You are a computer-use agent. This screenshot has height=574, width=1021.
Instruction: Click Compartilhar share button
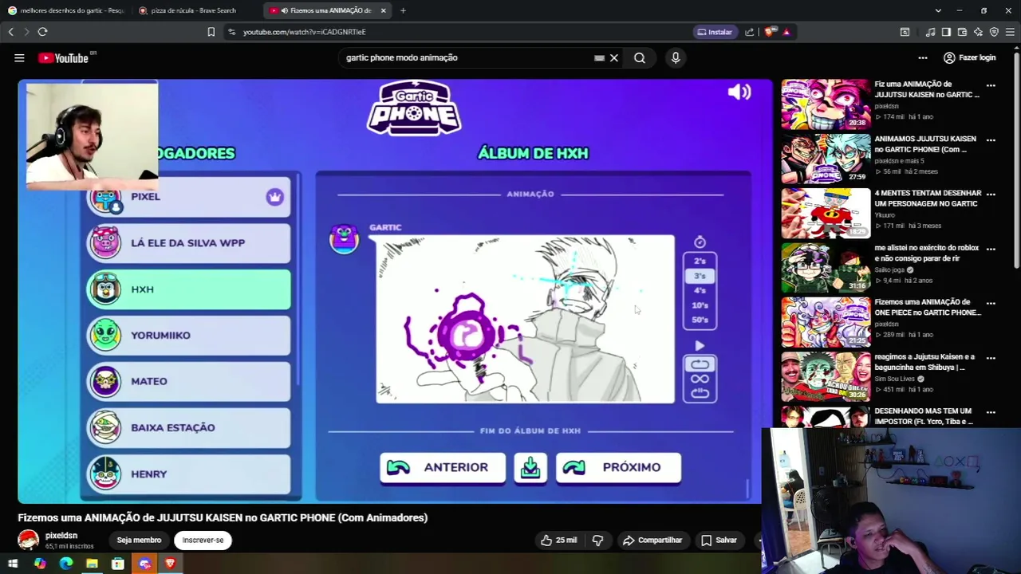click(652, 541)
